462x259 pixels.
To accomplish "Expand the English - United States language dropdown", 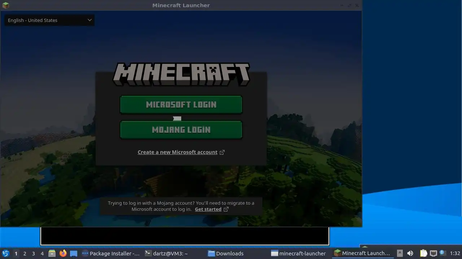I will click(49, 20).
